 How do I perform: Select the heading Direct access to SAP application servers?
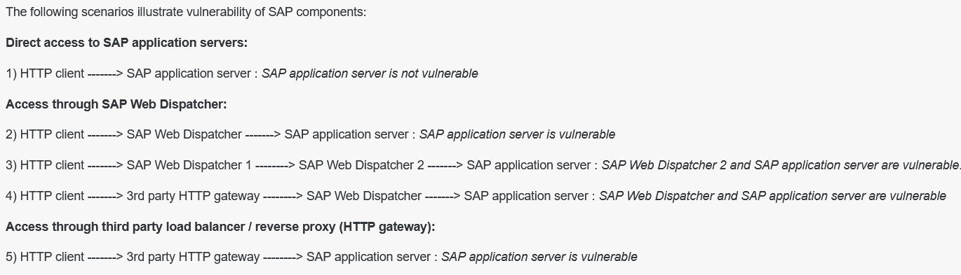click(126, 43)
